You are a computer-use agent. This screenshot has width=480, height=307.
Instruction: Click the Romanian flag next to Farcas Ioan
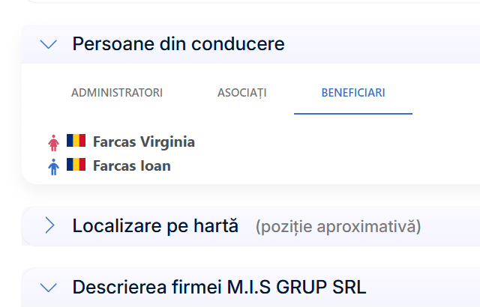point(76,165)
